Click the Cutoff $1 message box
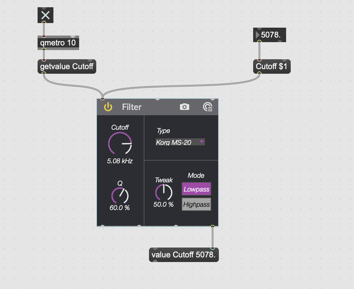This screenshot has width=354, height=289. click(x=272, y=66)
